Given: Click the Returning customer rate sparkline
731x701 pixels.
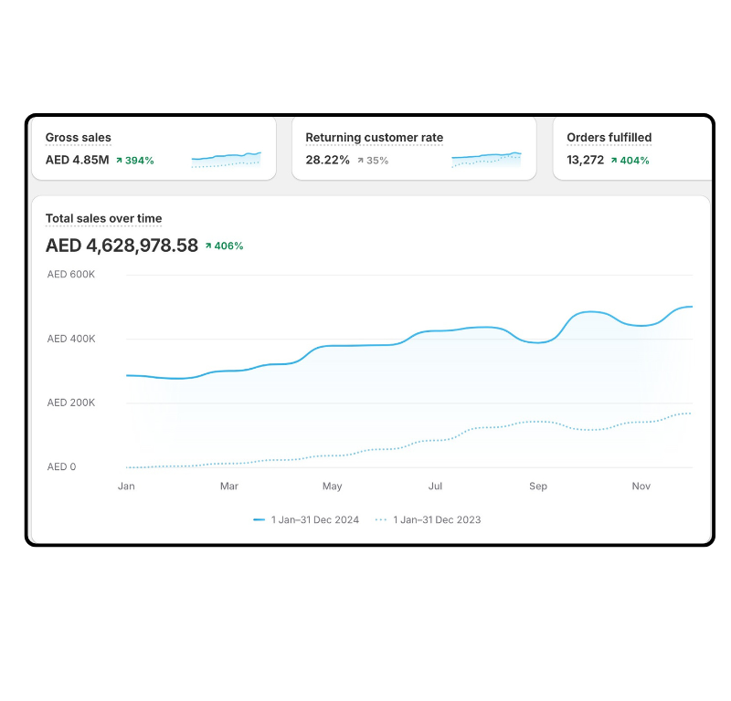Looking at the screenshot, I should coord(486,160).
